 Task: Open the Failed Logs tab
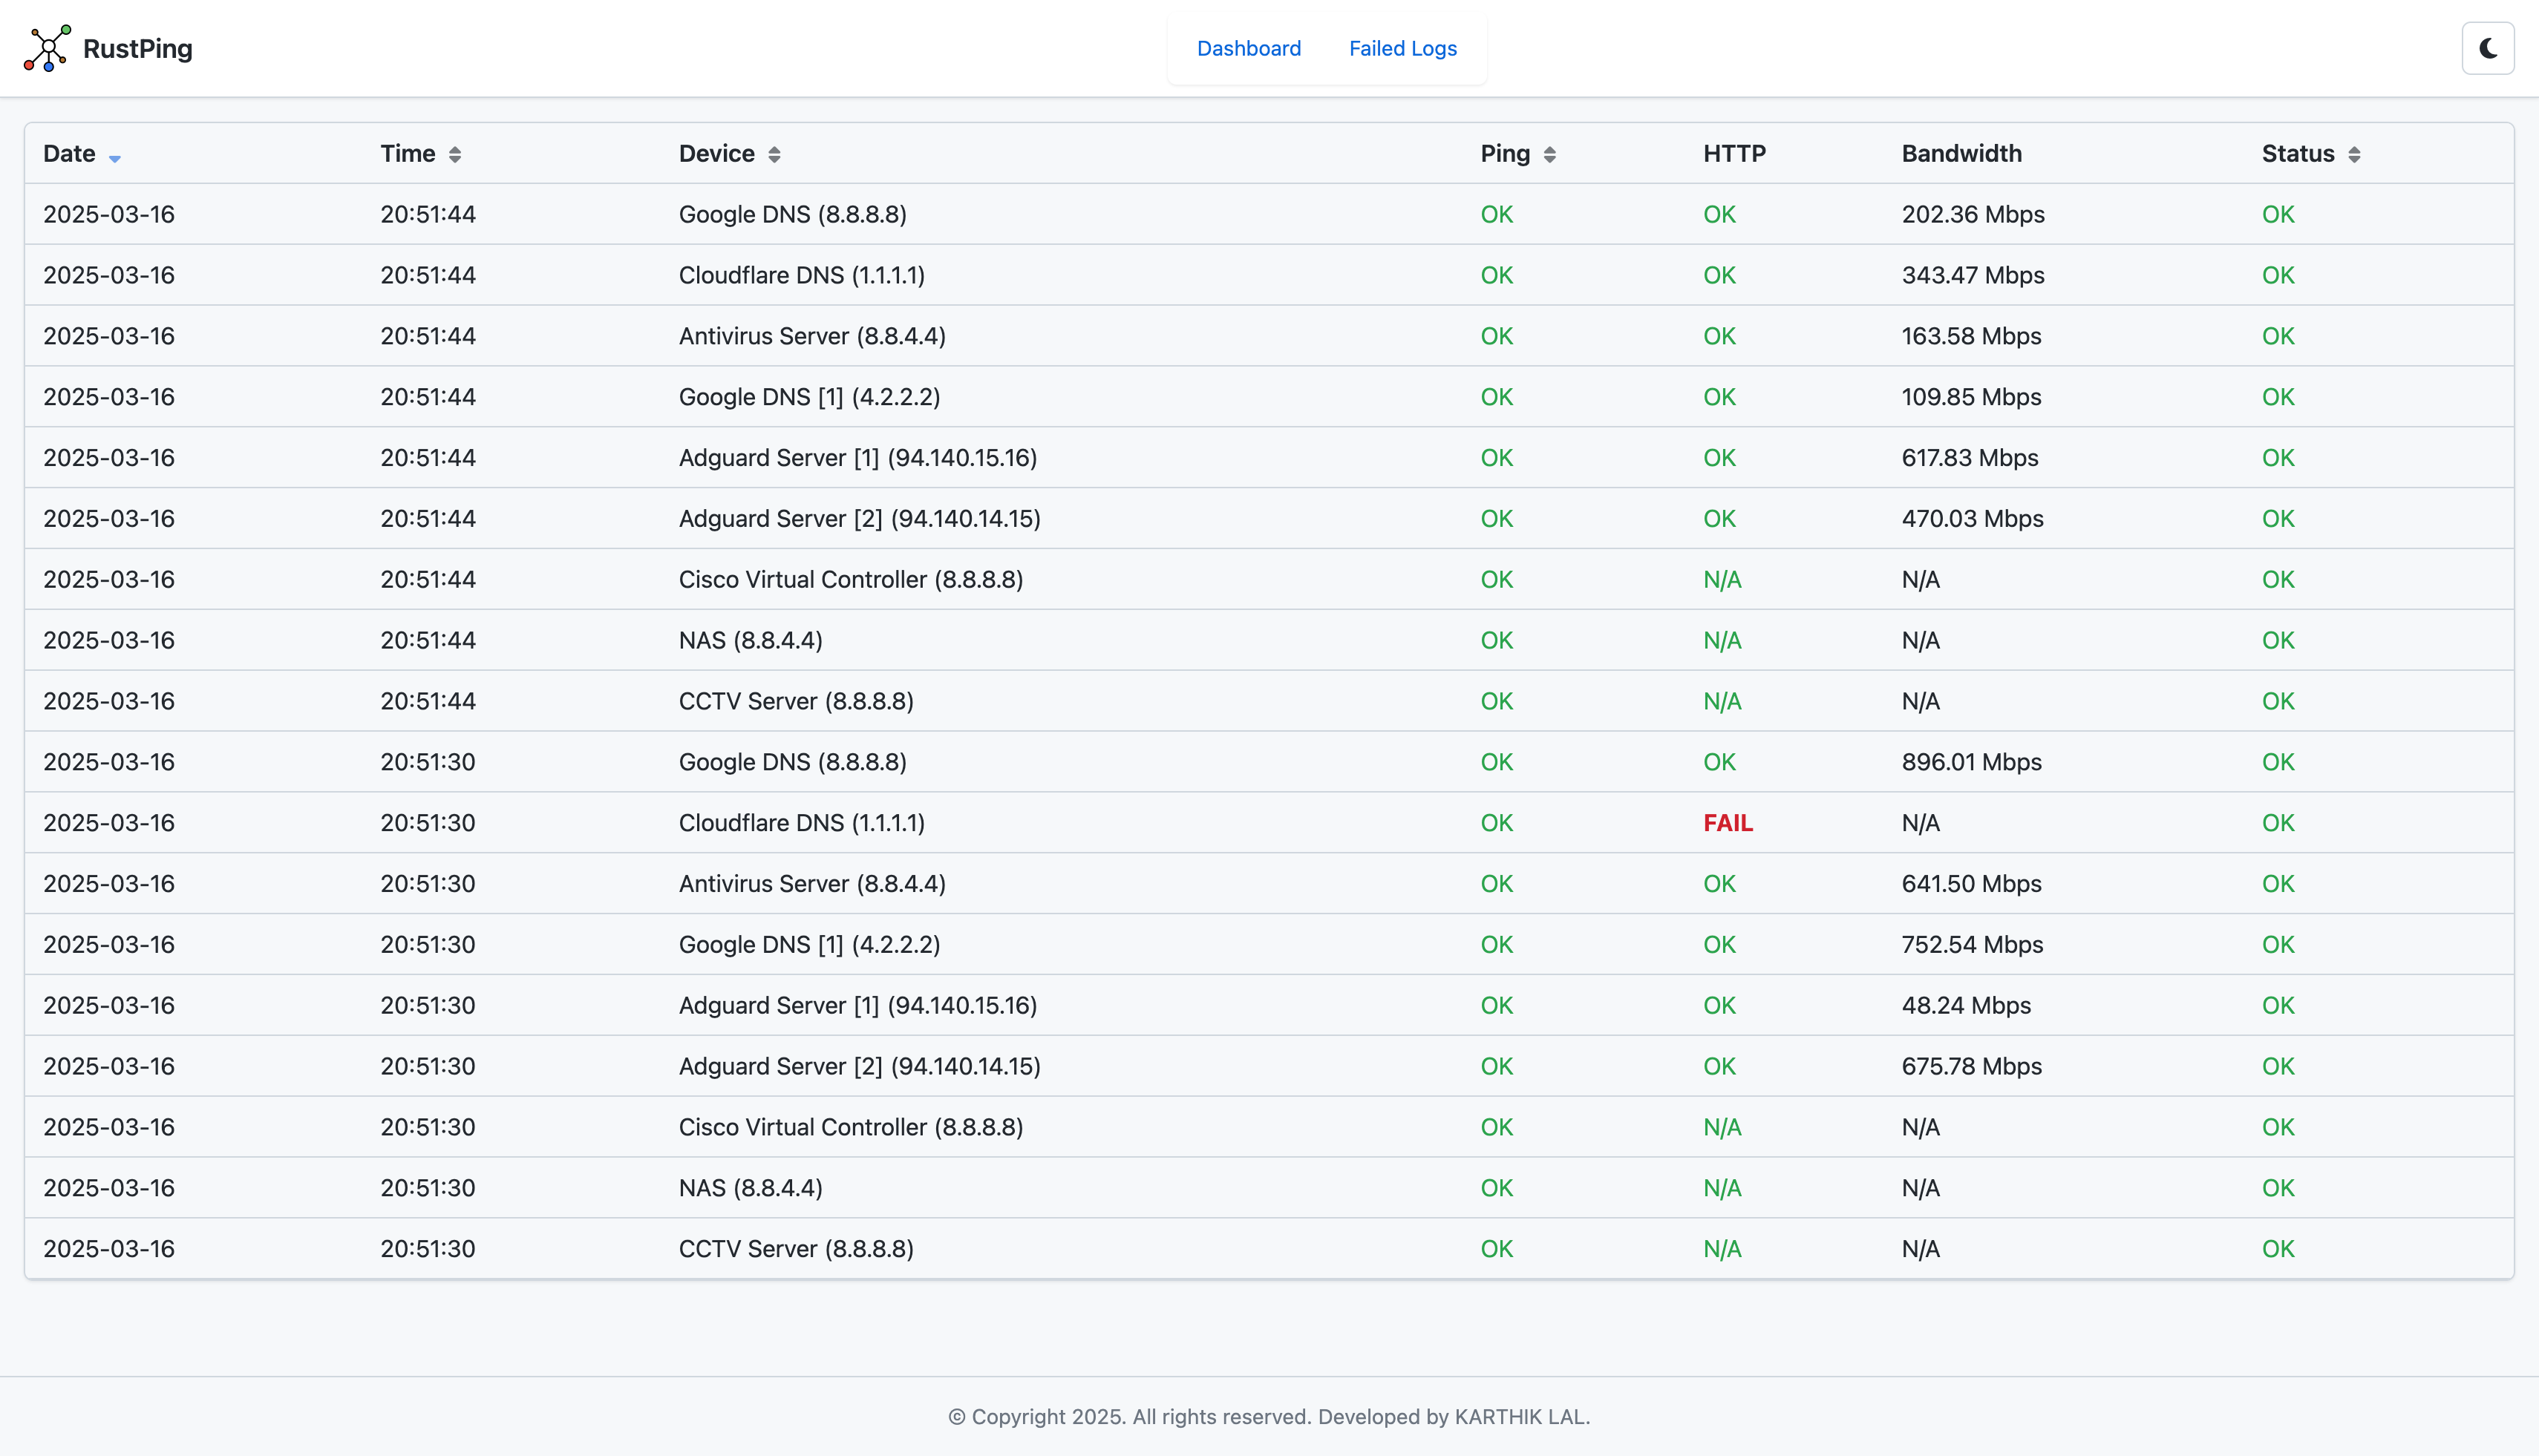(x=1402, y=48)
